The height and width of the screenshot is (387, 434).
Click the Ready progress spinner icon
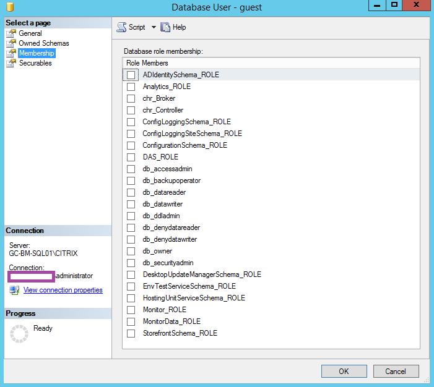(19, 334)
